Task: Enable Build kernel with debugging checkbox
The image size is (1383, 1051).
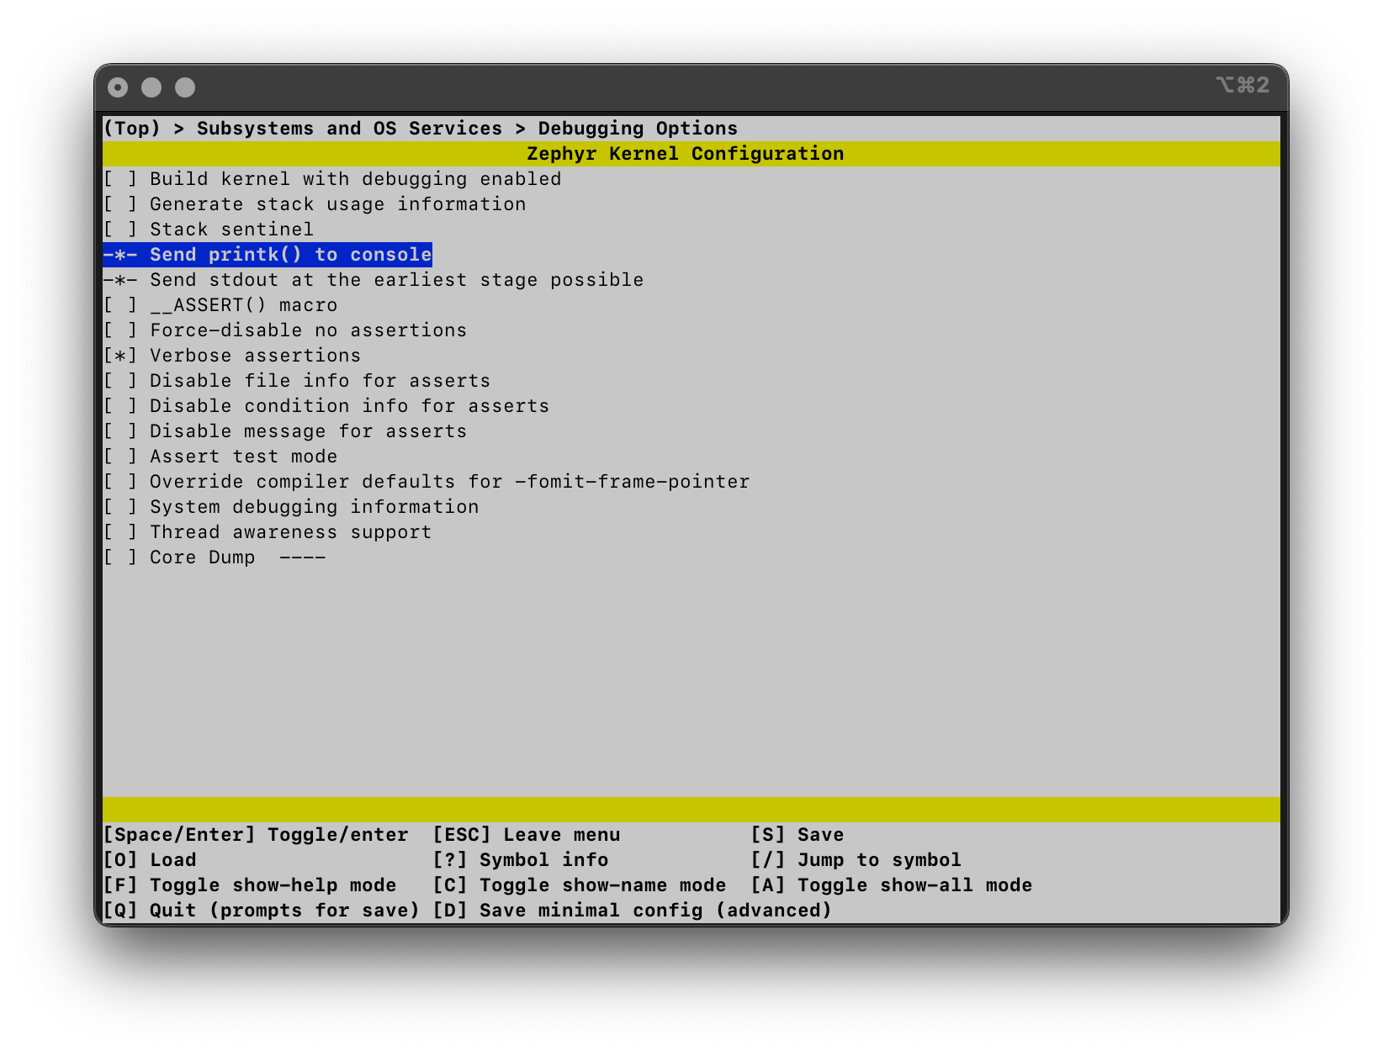Action: (120, 179)
